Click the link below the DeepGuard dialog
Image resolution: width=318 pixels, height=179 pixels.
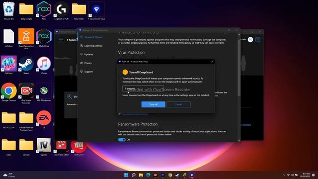[x=135, y=114]
